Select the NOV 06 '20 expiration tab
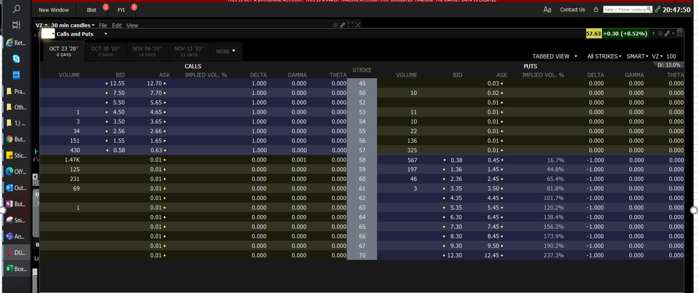Screen dimensions: 698x293 [147, 51]
